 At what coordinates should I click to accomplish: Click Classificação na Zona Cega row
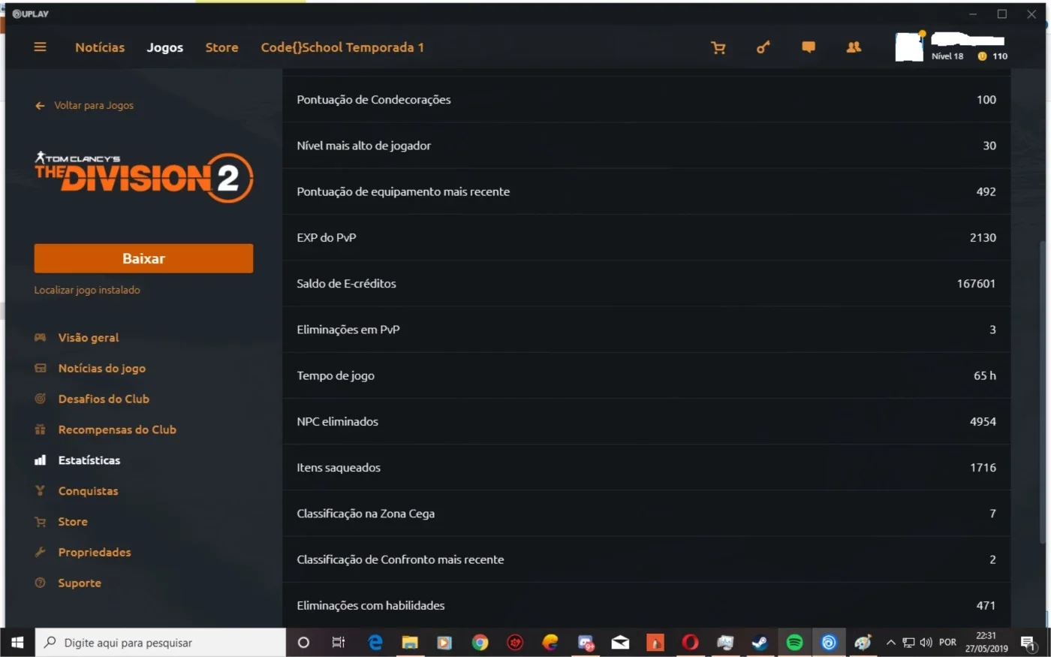(x=646, y=514)
